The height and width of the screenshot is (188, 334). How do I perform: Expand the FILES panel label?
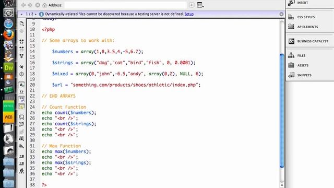point(301,55)
